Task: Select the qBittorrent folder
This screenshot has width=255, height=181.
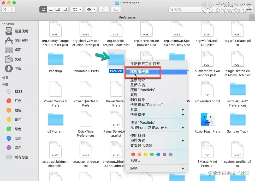Action: [x=55, y=123]
